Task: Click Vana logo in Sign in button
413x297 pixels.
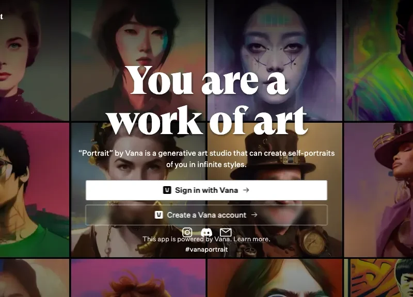Action: point(167,190)
